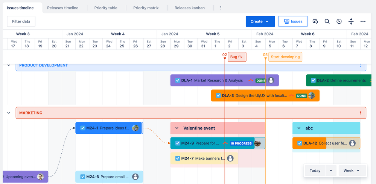Click DLA-12 orange progress portion
Screen dimensions: 376x184
[309, 143]
